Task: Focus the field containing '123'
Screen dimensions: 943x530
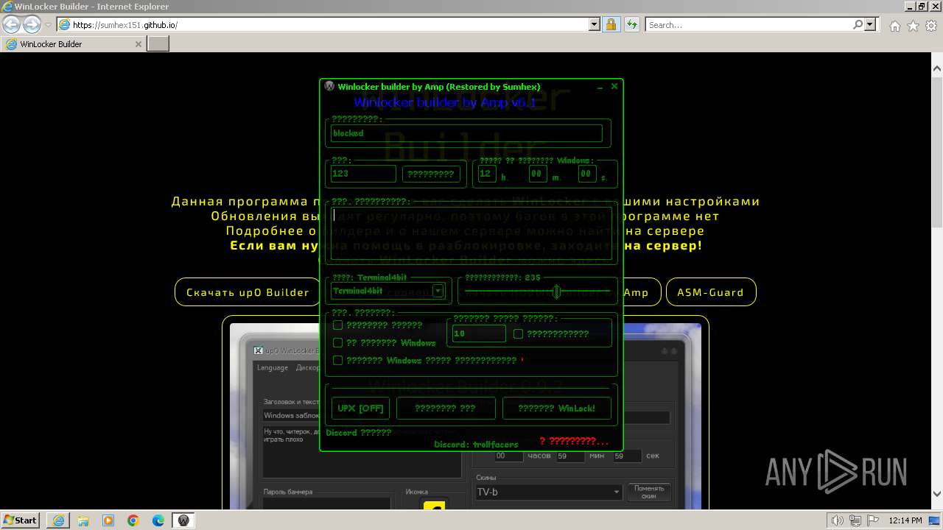Action: point(363,174)
